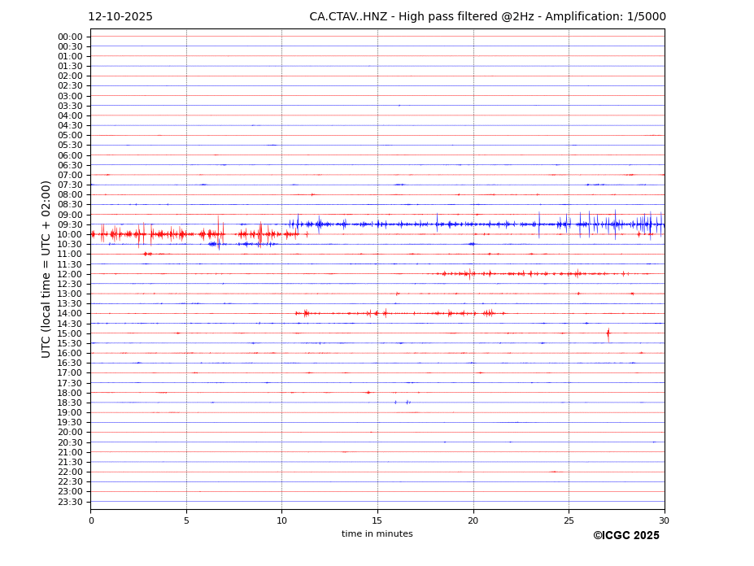Select the 23:30 time row label

70,502
